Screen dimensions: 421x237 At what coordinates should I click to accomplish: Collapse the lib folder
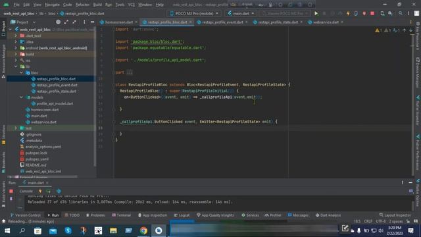[x=16, y=66]
